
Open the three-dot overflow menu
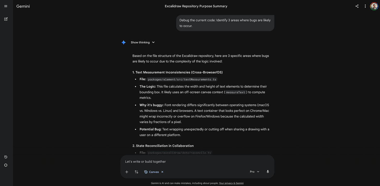(365, 6)
